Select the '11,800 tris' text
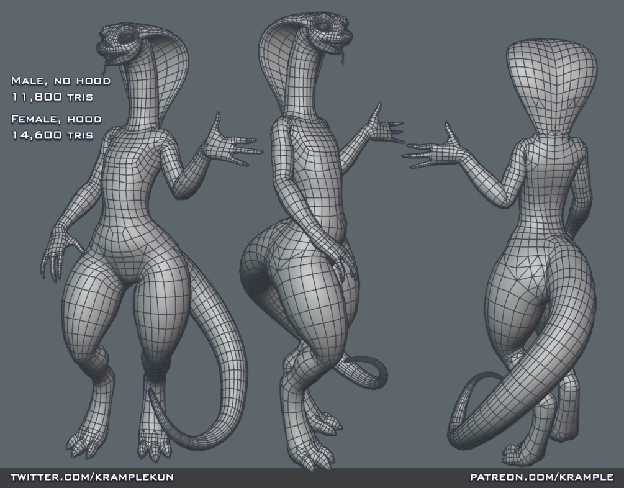624x488 pixels. (x=52, y=97)
